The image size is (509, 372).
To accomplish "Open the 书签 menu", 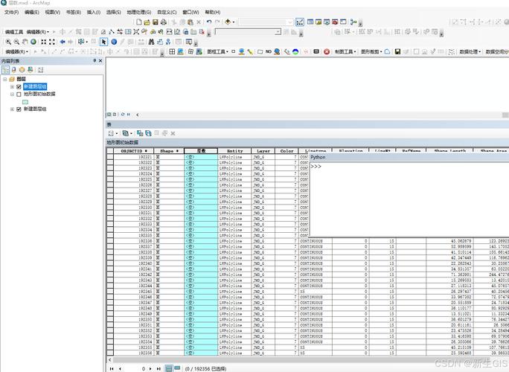I will (x=73, y=13).
